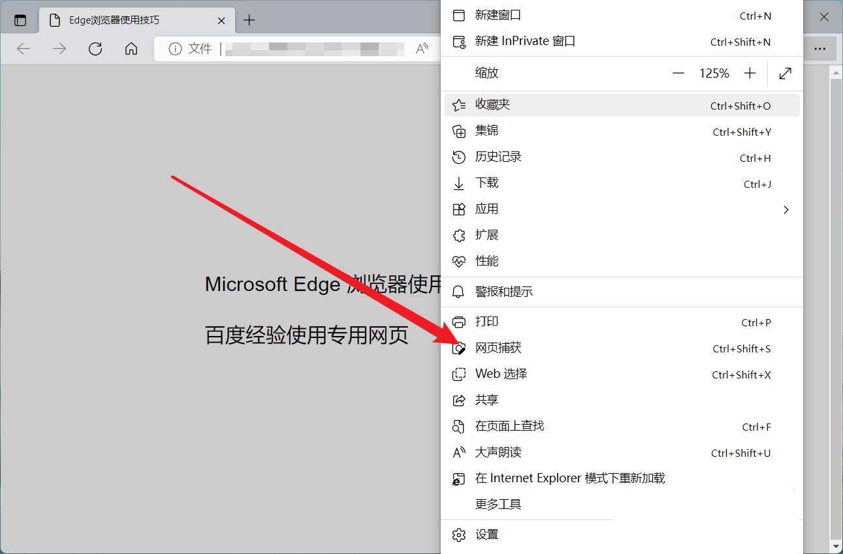Reload the current page
Image resolution: width=843 pixels, height=554 pixels.
[x=95, y=48]
